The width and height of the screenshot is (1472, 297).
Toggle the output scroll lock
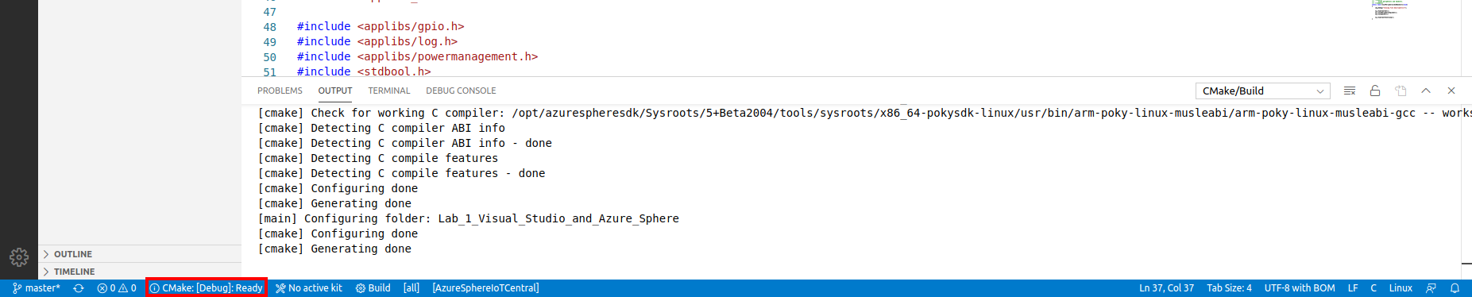point(1375,91)
